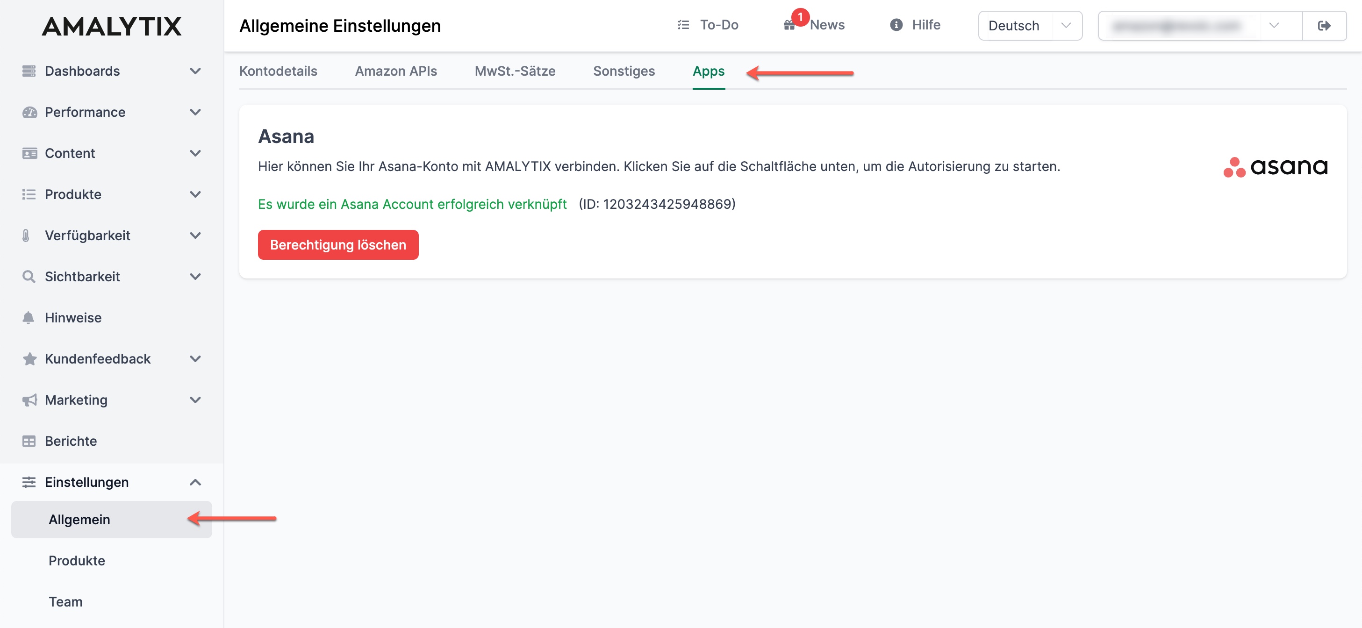
Task: Open the Hilfe link
Action: [915, 25]
